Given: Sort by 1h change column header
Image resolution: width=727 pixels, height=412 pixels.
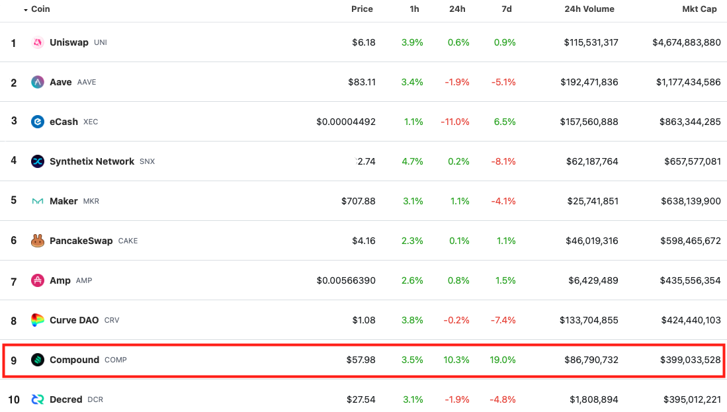Looking at the screenshot, I should click(x=414, y=9).
